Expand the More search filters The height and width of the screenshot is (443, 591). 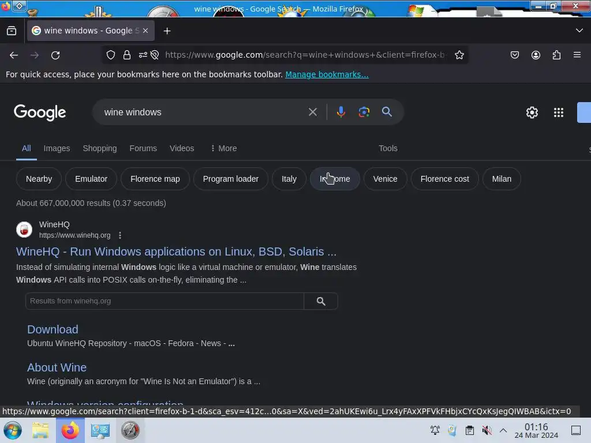[x=223, y=148]
